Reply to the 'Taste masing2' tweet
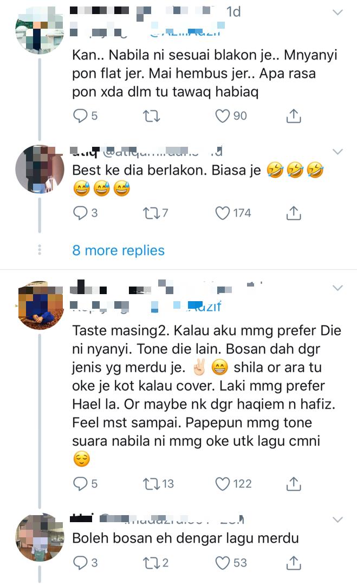The height and width of the screenshot is (585, 357). 80,483
